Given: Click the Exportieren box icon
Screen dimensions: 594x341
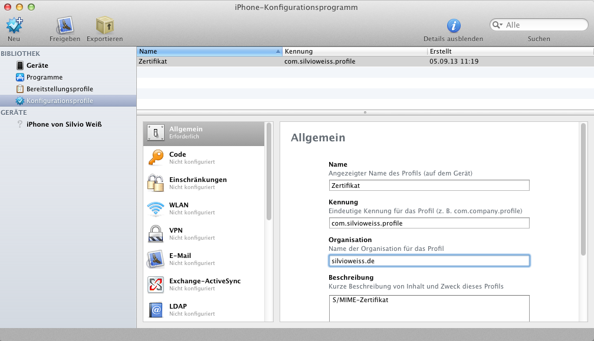Looking at the screenshot, I should [104, 25].
